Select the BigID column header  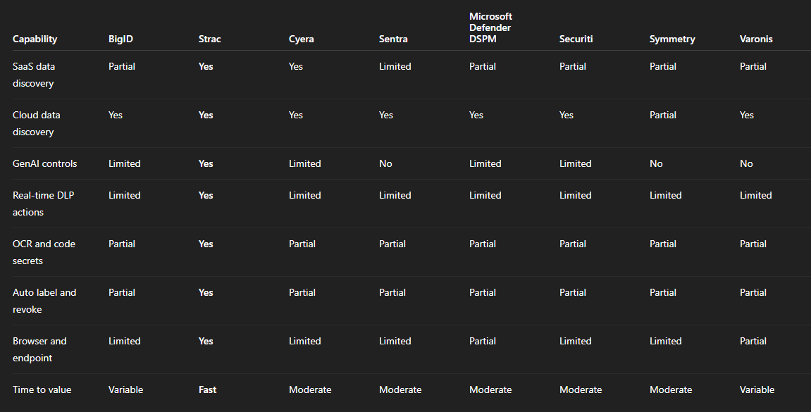tap(120, 39)
